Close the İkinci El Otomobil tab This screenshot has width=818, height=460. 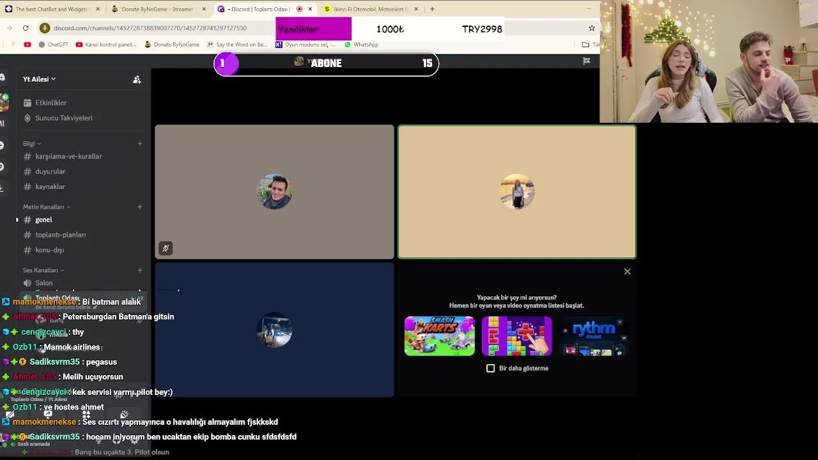(416, 9)
